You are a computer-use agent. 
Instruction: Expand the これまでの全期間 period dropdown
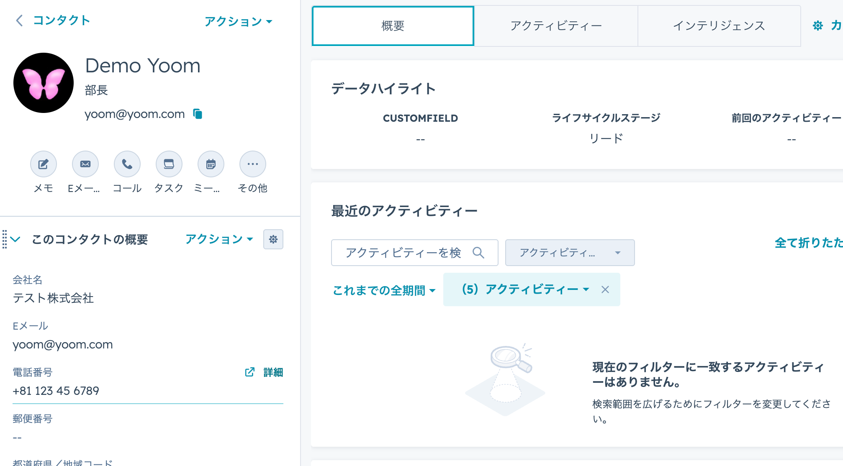(384, 290)
